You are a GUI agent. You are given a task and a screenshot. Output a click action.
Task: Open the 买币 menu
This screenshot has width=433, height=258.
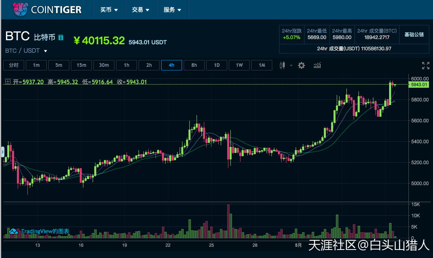coord(109,9)
